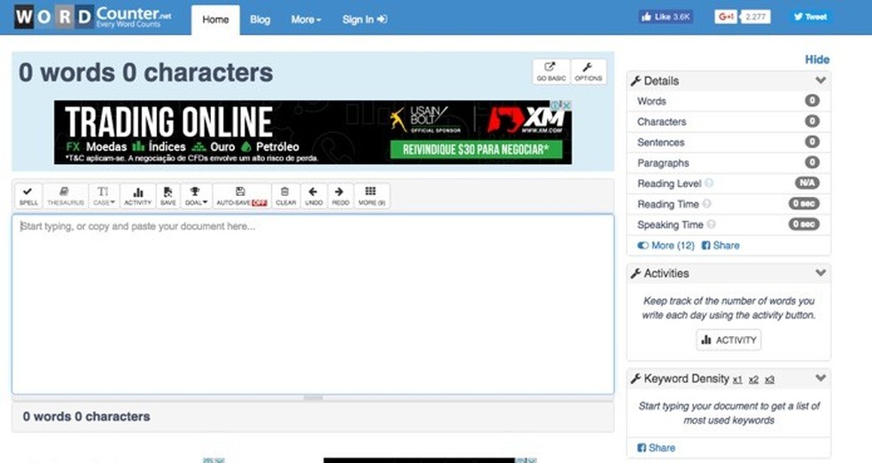Viewport: 872px width, 463px height.
Task: Click Share link in Keyword Density panel
Action: (x=657, y=447)
